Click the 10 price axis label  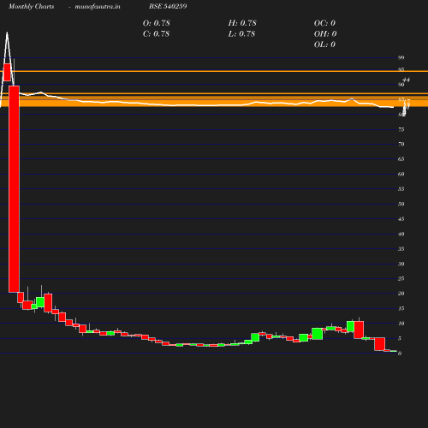tap(401, 324)
